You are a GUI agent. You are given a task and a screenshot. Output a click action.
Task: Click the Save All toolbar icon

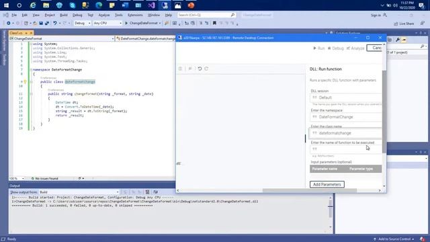click(47, 24)
